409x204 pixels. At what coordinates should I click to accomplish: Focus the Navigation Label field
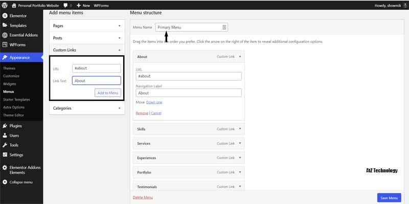click(189, 93)
